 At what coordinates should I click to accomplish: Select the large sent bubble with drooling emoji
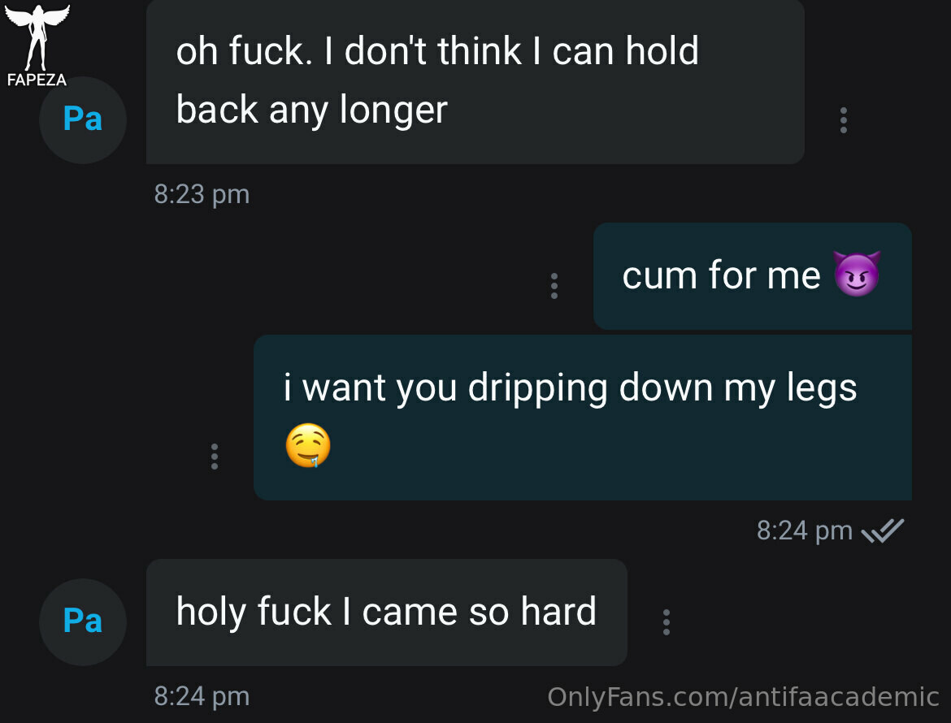coord(583,418)
